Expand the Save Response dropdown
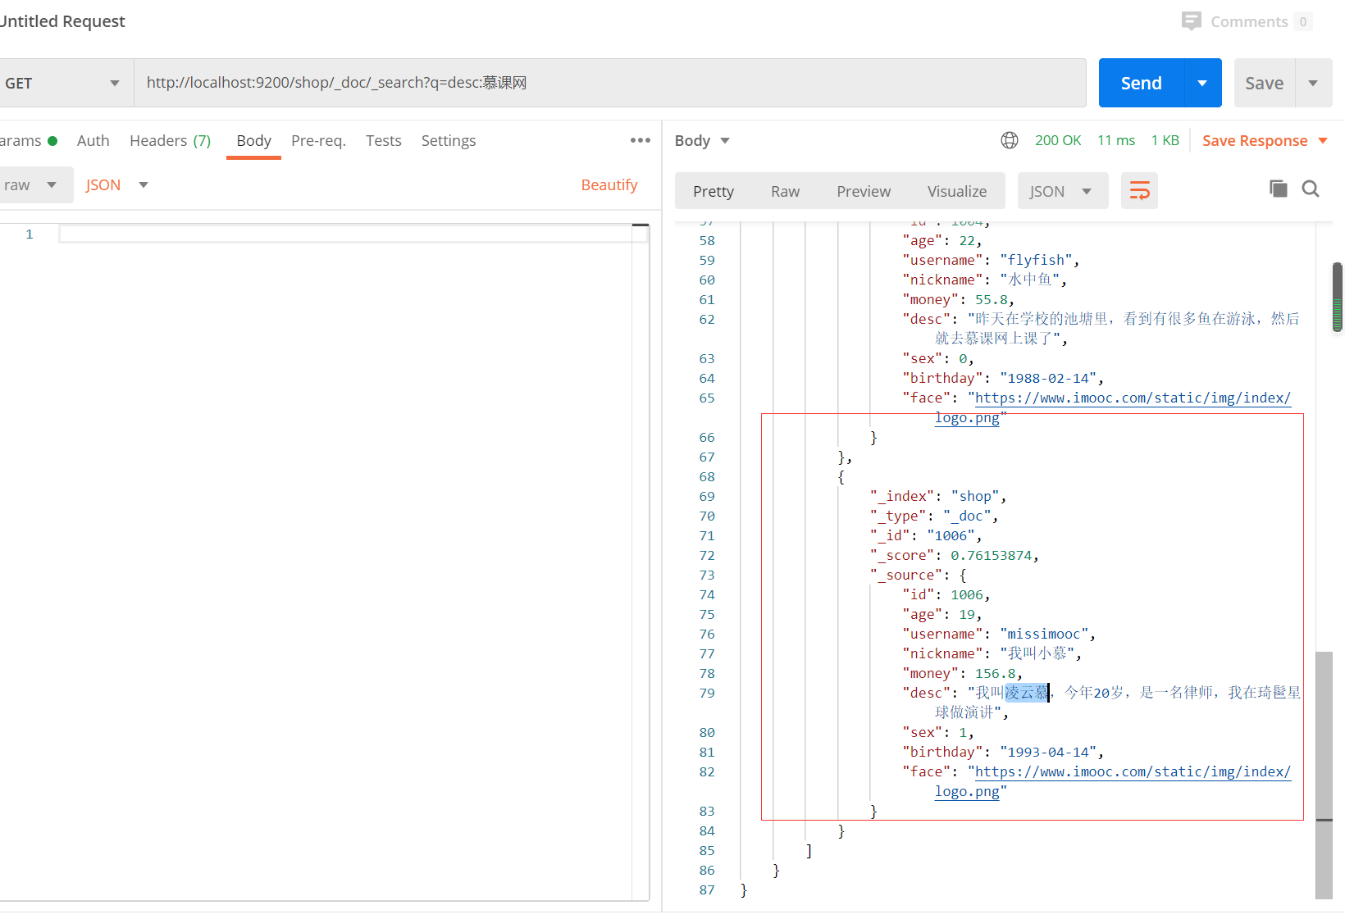The width and height of the screenshot is (1345, 919). click(x=1323, y=140)
